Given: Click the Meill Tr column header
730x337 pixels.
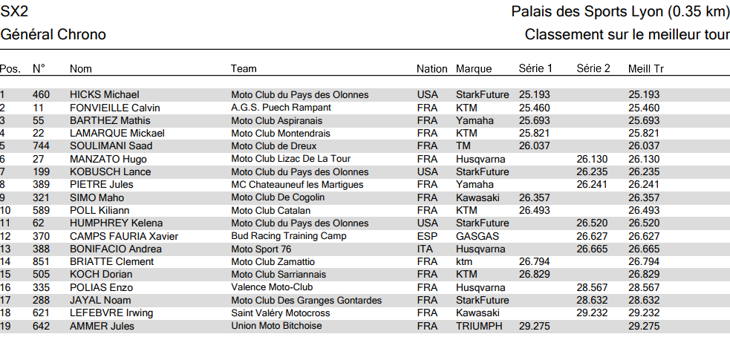Looking at the screenshot, I should point(645,69).
